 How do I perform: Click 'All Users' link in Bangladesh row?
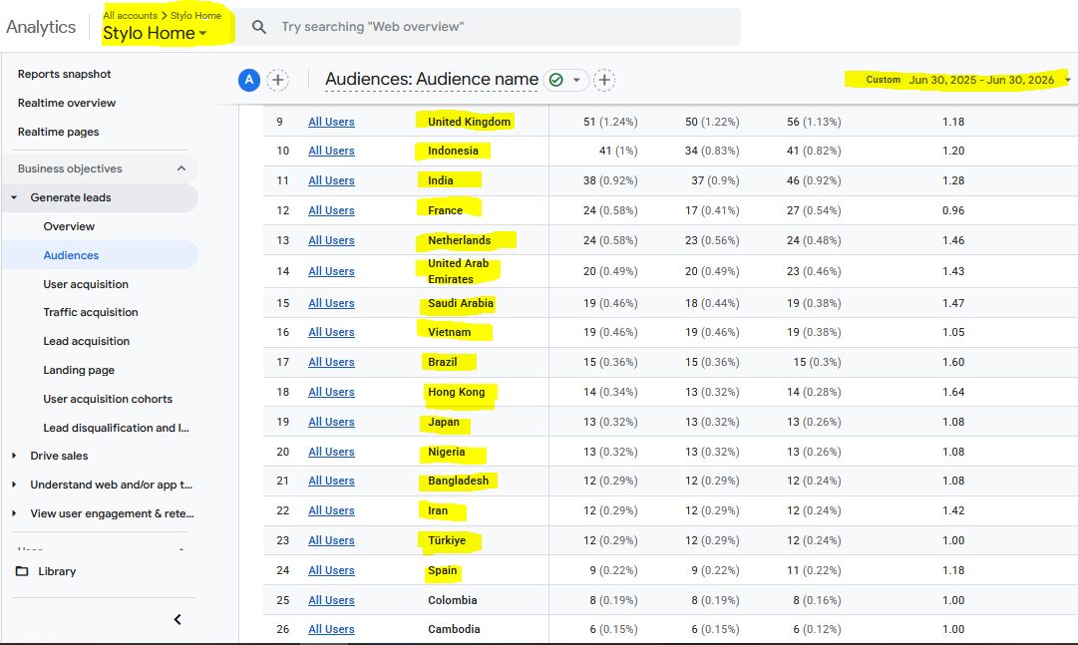(331, 481)
